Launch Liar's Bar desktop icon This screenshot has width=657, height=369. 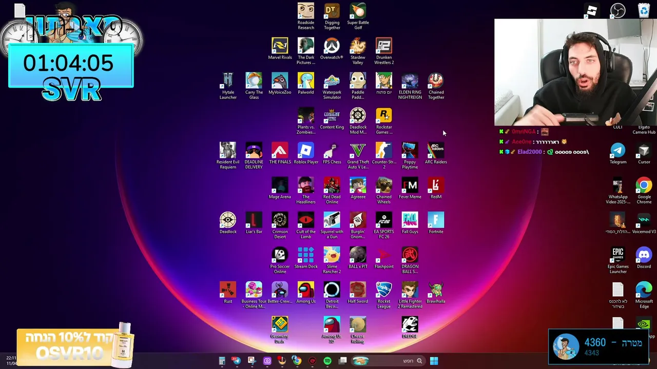point(254,223)
